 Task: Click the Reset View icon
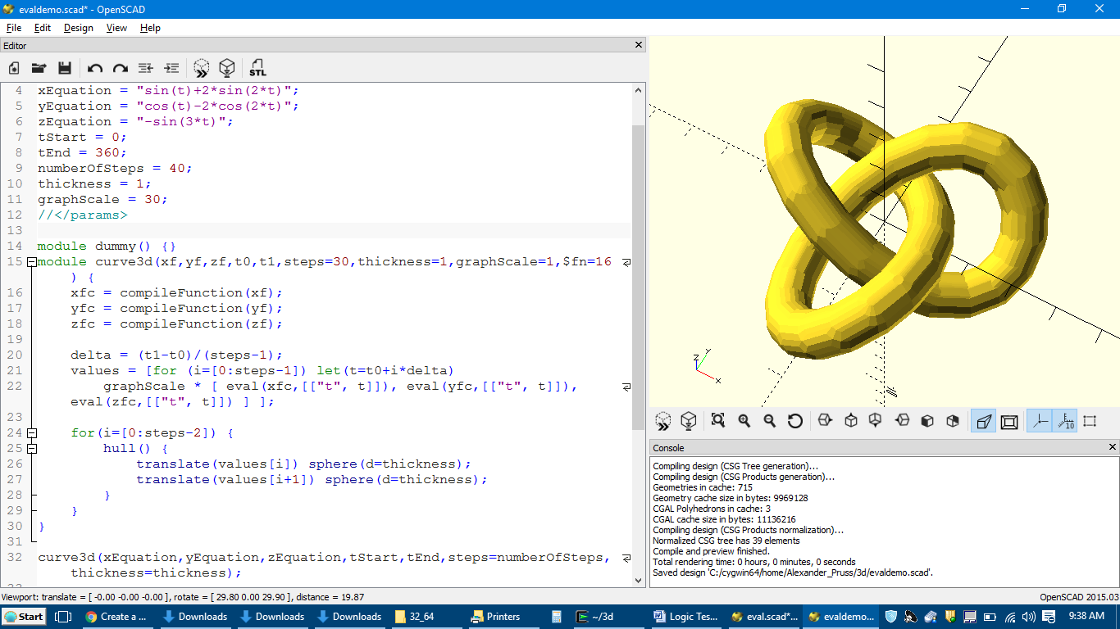(794, 421)
